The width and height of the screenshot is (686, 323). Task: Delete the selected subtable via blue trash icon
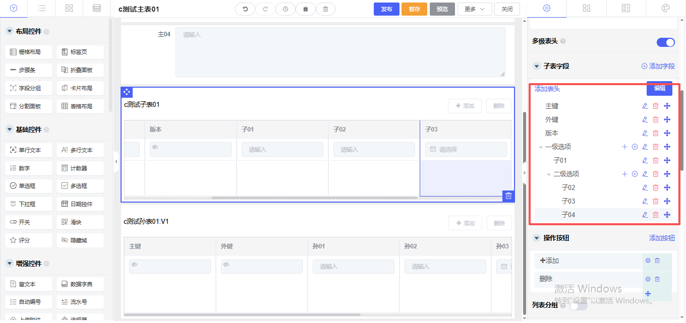pyautogui.click(x=508, y=196)
